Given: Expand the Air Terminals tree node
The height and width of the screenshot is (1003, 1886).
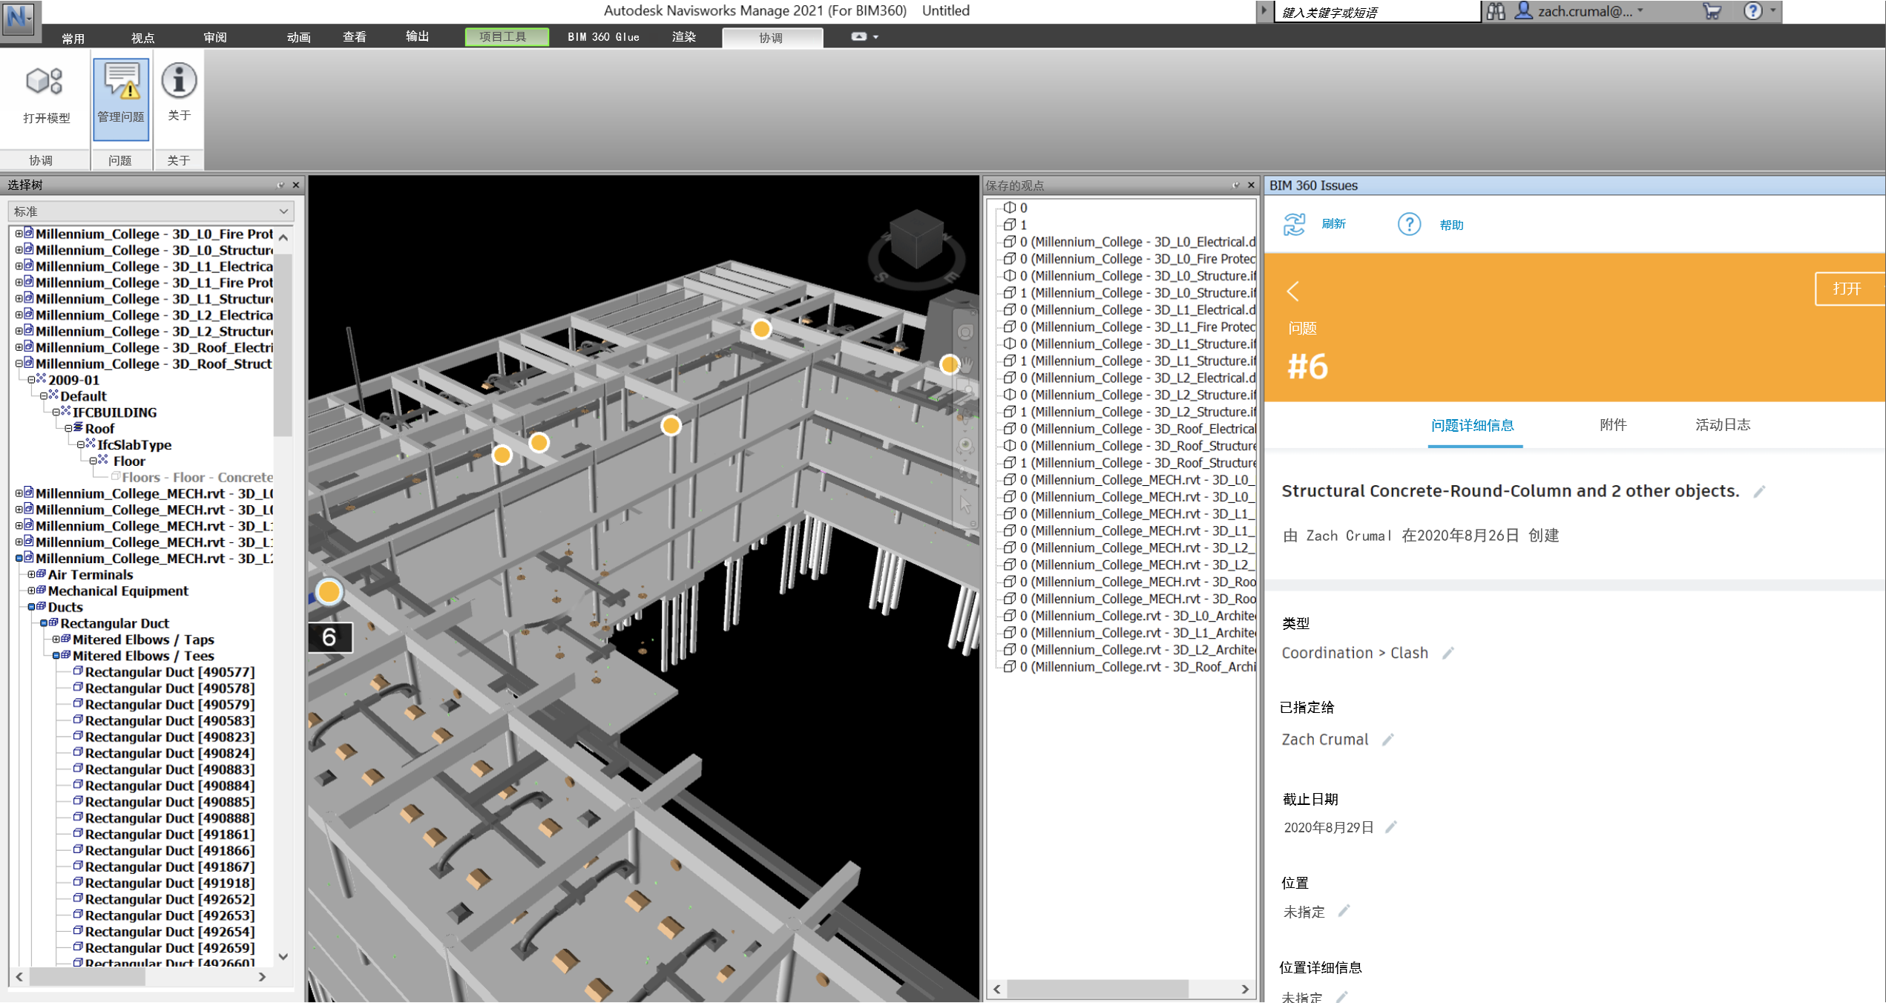Looking at the screenshot, I should tap(31, 574).
